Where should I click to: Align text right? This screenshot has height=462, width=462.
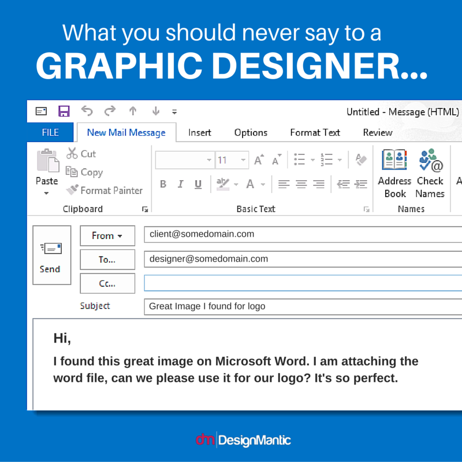point(319,184)
